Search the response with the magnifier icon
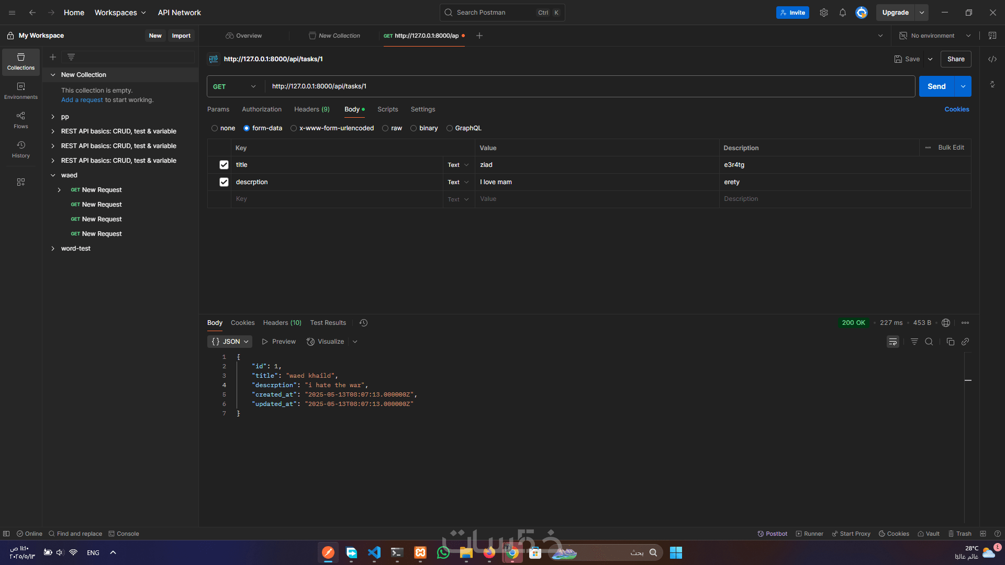This screenshot has height=565, width=1005. (x=929, y=342)
